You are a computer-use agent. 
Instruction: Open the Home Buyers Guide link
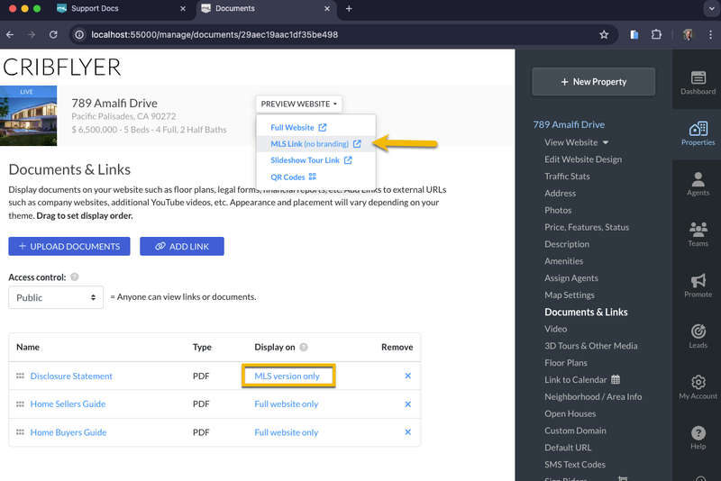coord(68,432)
